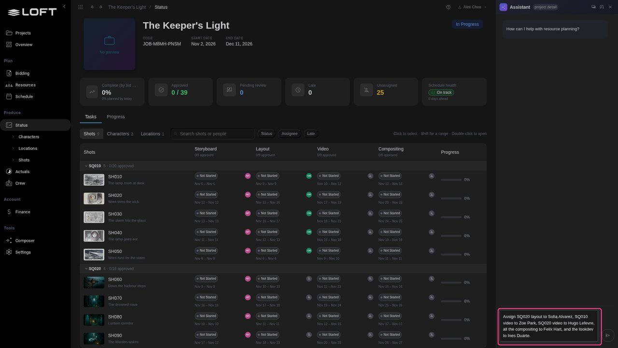The image size is (618, 348).
Task: Toggle the Assignee filter chip
Action: click(x=290, y=134)
